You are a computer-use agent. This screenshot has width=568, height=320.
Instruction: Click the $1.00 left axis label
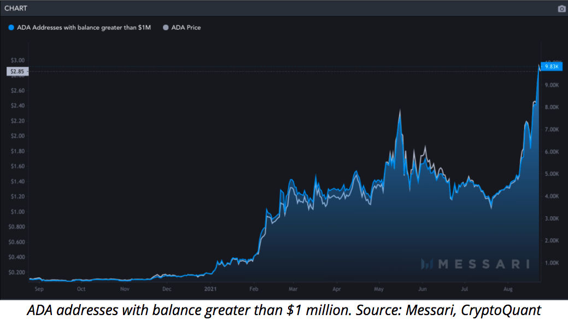click(18, 211)
